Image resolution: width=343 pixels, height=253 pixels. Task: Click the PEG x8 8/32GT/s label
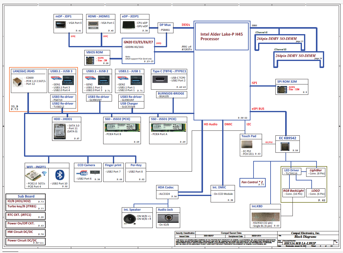187,48
